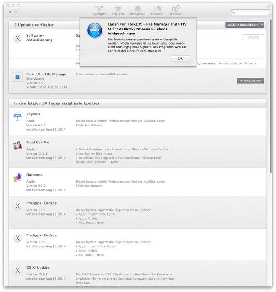Image resolution: width=276 pixels, height=292 pixels.
Task: Click '2 Updates verfügbar' heading
Action: coord(34,25)
